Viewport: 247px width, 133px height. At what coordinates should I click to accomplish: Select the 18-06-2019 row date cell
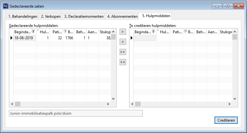tap(25, 38)
